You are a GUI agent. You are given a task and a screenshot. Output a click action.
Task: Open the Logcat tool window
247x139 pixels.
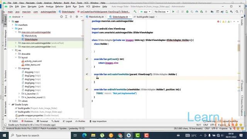68,121
